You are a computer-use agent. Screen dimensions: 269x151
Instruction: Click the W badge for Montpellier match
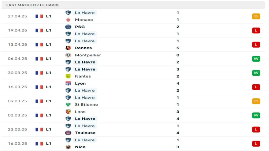pos(256,59)
